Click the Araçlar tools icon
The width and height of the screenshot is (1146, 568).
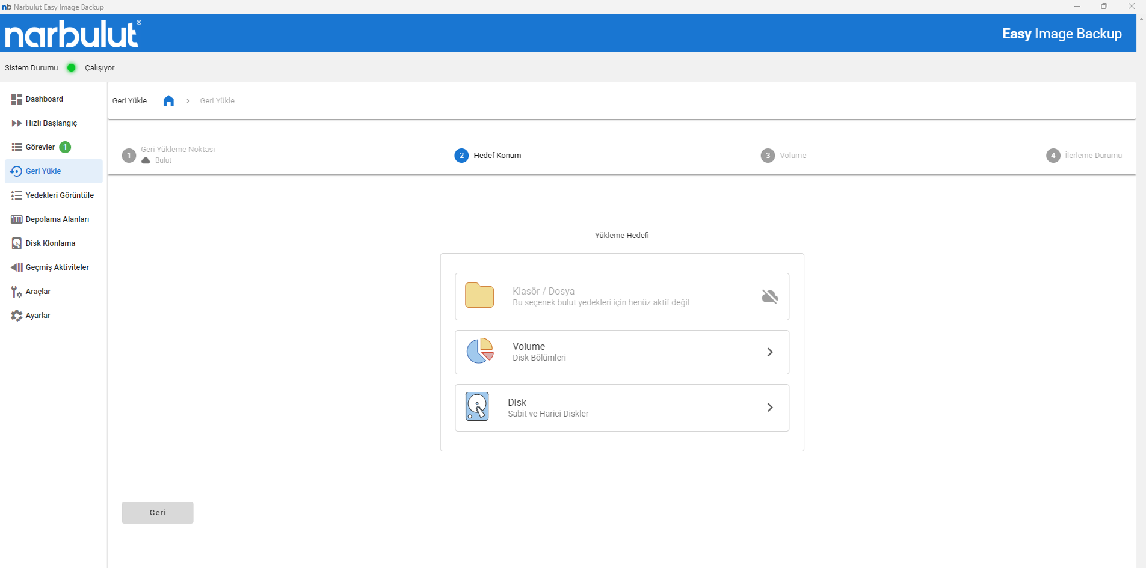pos(16,292)
